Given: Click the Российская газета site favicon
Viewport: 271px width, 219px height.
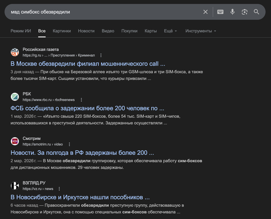Looking at the screenshot, I should click(x=15, y=52).
